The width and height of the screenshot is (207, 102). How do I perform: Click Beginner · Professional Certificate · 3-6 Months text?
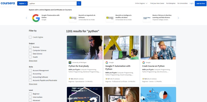click(x=120, y=82)
